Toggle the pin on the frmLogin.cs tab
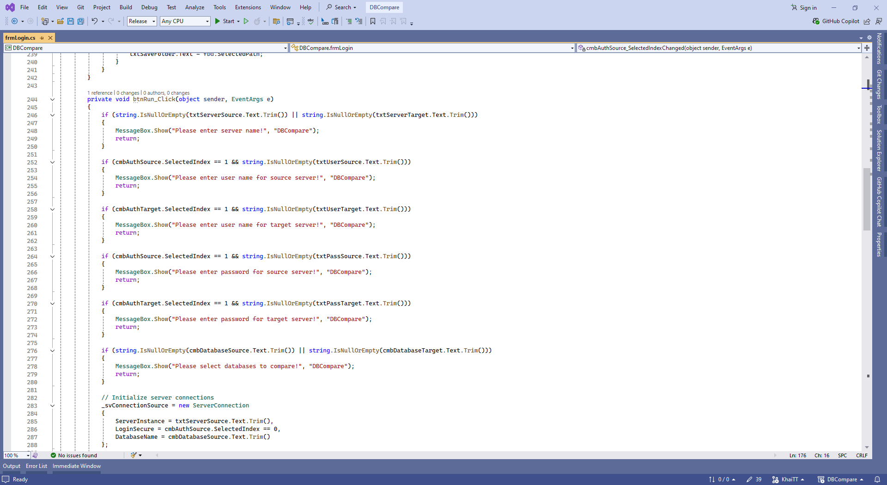Image resolution: width=887 pixels, height=485 pixels. point(42,38)
